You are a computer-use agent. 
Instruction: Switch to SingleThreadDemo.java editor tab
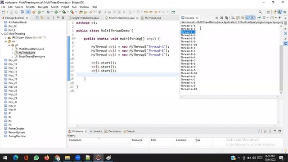click(x=84, y=18)
